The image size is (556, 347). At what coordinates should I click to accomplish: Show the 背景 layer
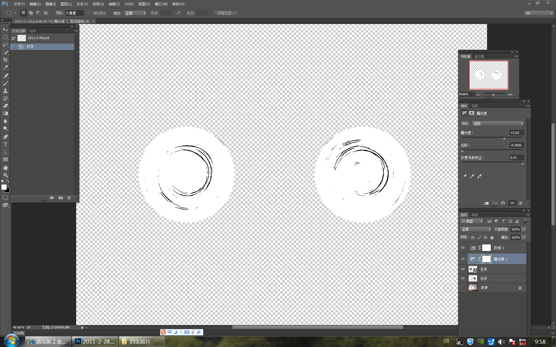tap(463, 288)
